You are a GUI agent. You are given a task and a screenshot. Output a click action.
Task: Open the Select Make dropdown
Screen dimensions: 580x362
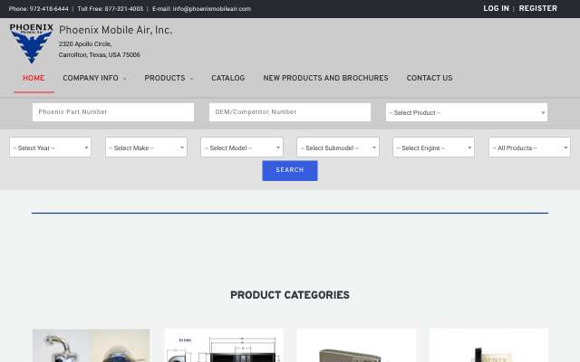(x=146, y=148)
